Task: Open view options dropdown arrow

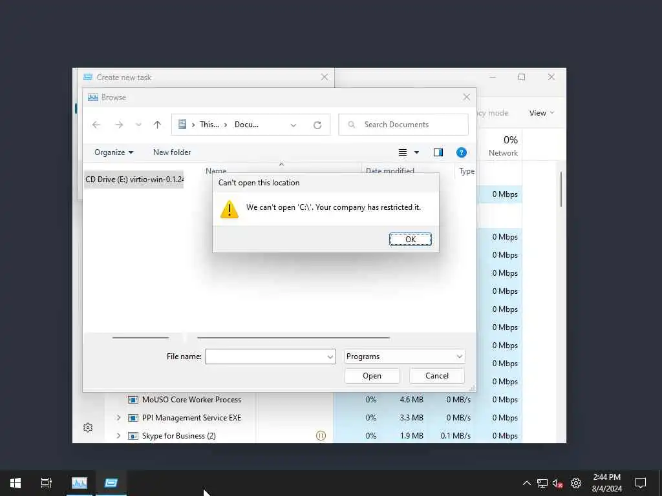Action: click(417, 152)
